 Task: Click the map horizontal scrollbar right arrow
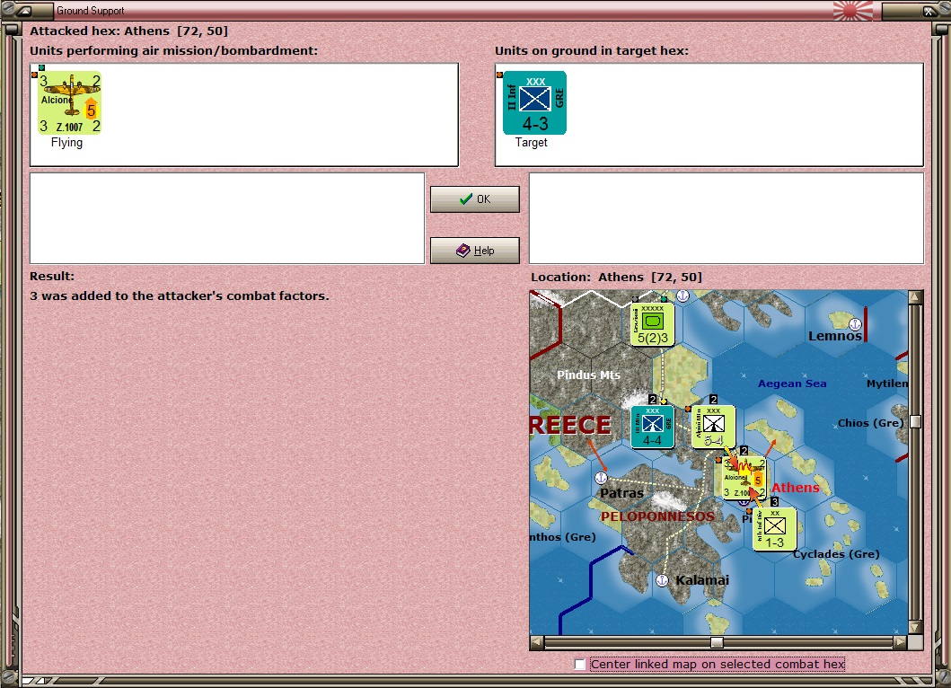coord(901,642)
